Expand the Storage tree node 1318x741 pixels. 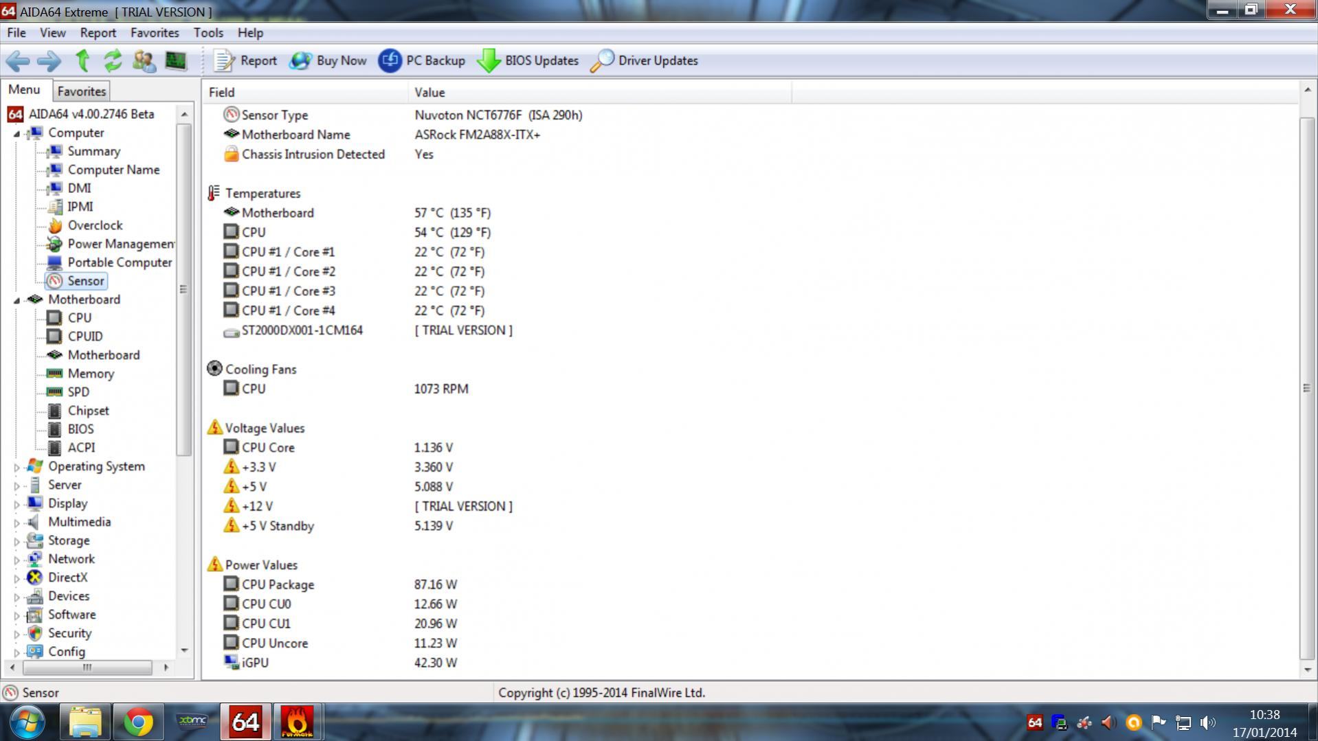16,541
